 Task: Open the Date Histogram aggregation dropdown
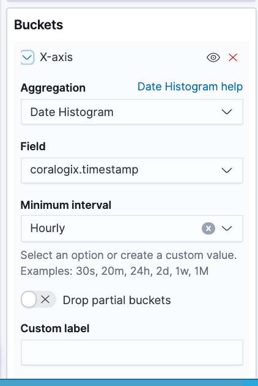(132, 112)
